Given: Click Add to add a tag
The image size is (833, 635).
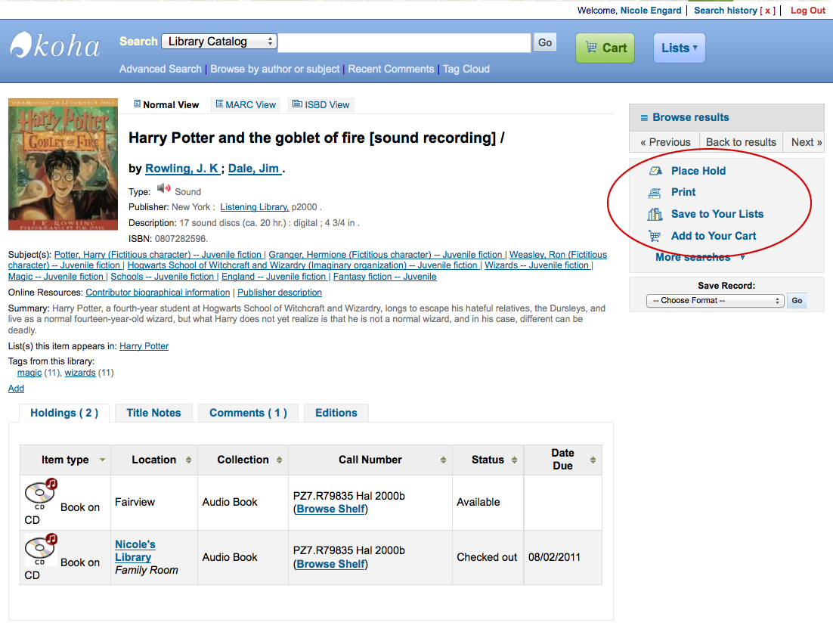Looking at the screenshot, I should click(16, 389).
